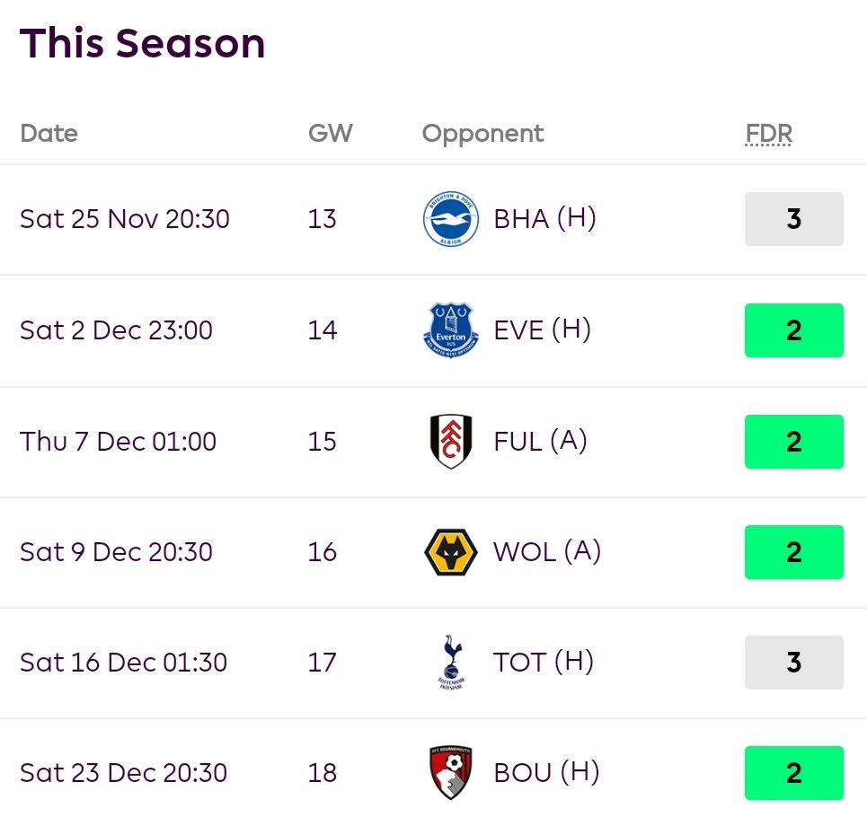Click the grey FDR 3 badge for Tottenham
Viewport: 867px width, 817px height.
pyautogui.click(x=793, y=663)
